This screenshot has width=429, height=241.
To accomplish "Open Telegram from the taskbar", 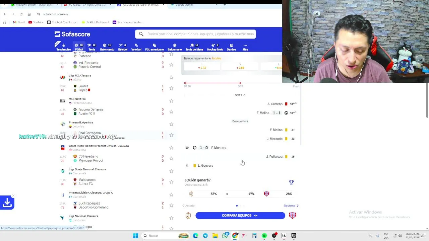I will [x=205, y=236].
